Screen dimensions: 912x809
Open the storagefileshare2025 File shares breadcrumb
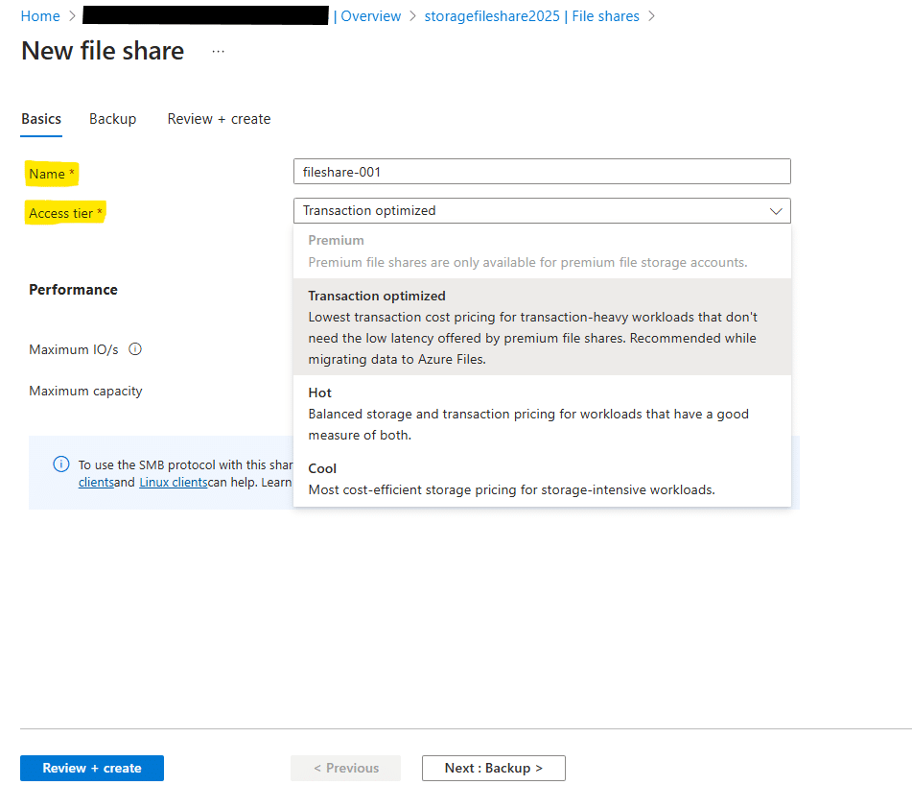coord(532,16)
